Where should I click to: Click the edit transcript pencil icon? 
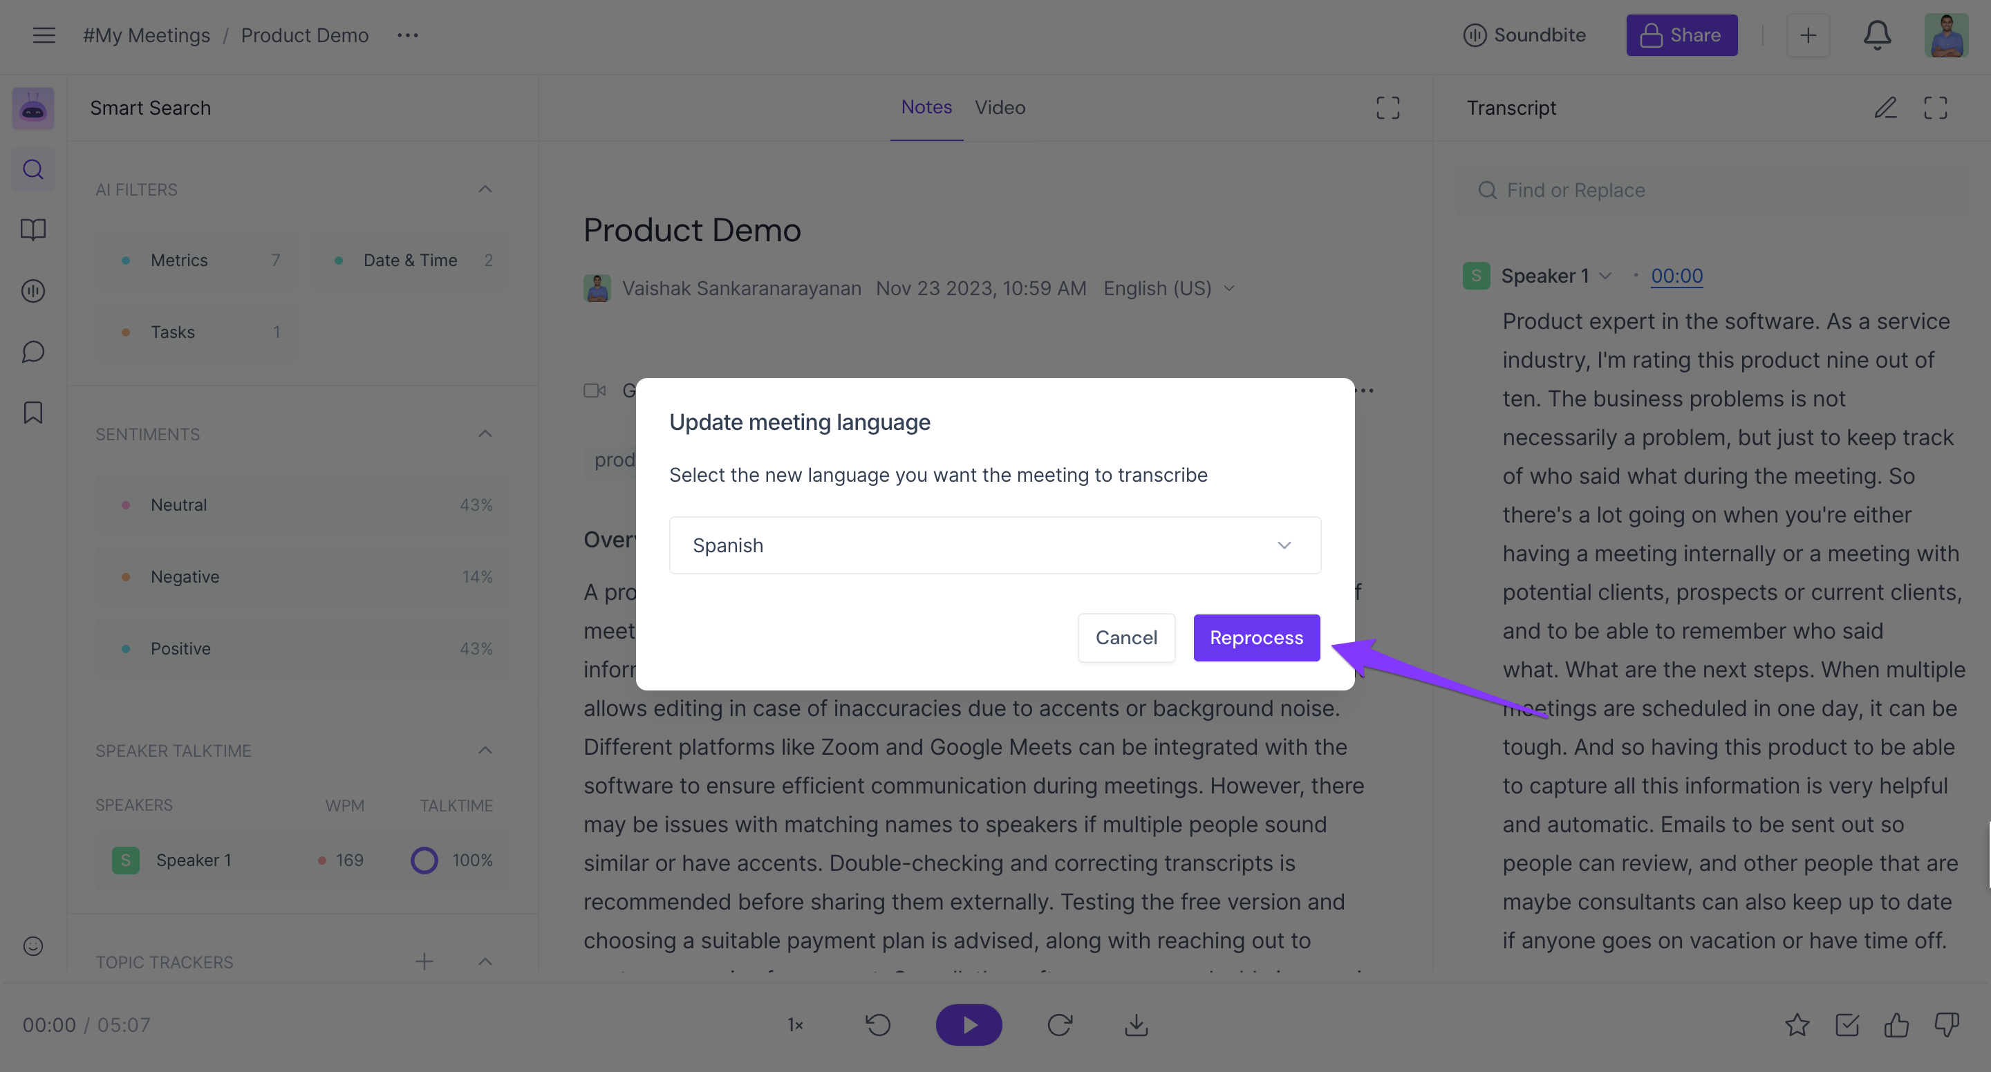[x=1885, y=107]
